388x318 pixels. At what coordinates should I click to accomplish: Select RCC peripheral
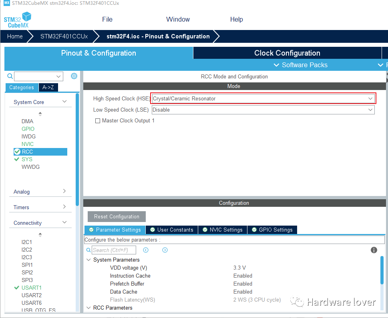coord(40,152)
